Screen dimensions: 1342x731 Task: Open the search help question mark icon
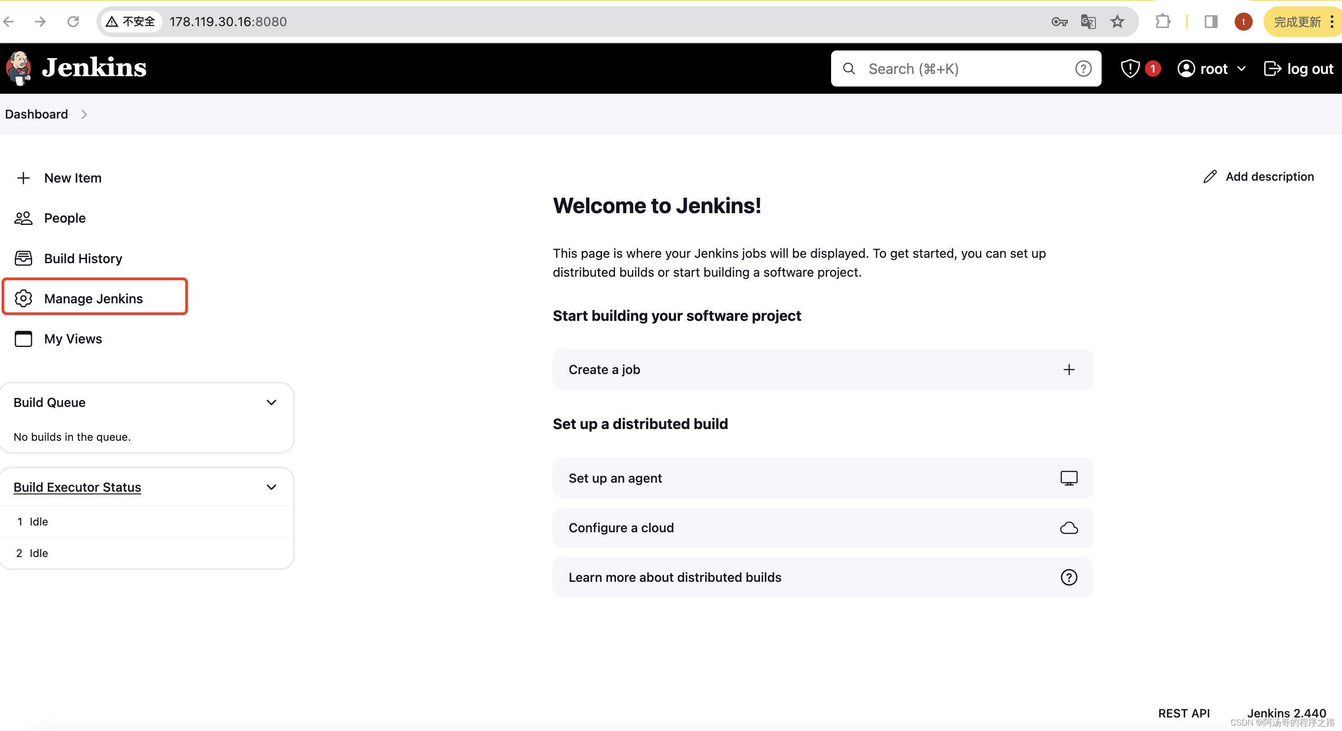click(x=1083, y=69)
